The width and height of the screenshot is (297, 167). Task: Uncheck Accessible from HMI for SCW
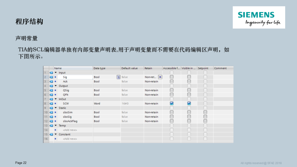(x=171, y=103)
